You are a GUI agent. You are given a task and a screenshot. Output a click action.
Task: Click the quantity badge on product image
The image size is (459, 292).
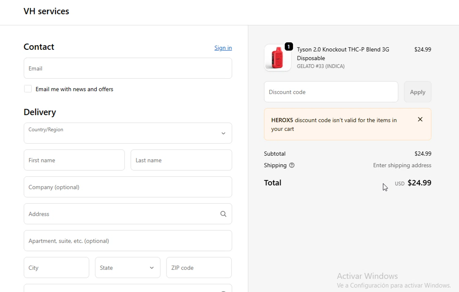coord(289,47)
